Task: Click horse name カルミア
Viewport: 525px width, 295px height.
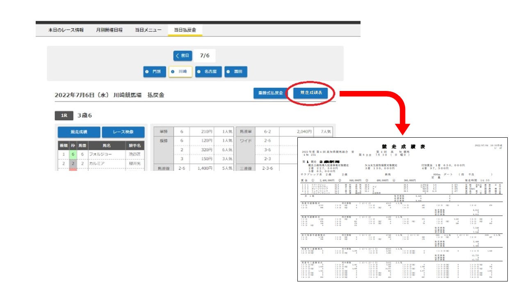Action: 98,163
